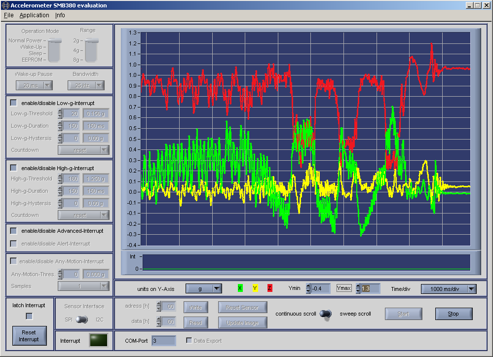Enable the Advanced-Interrupt checkbox
This screenshot has width=493, height=357.
(x=13, y=231)
